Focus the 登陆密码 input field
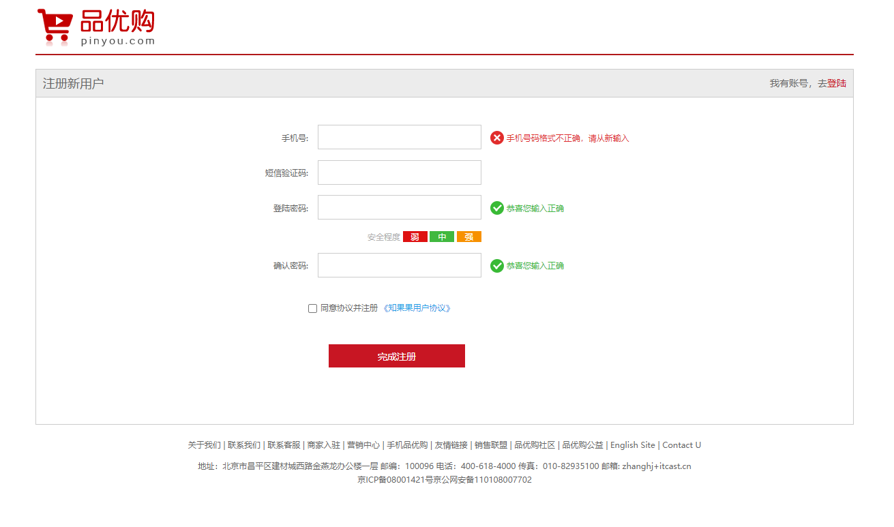The width and height of the screenshot is (894, 527). pyautogui.click(x=400, y=207)
